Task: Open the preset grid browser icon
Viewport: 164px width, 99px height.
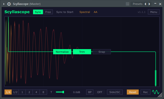Action: (128, 4)
